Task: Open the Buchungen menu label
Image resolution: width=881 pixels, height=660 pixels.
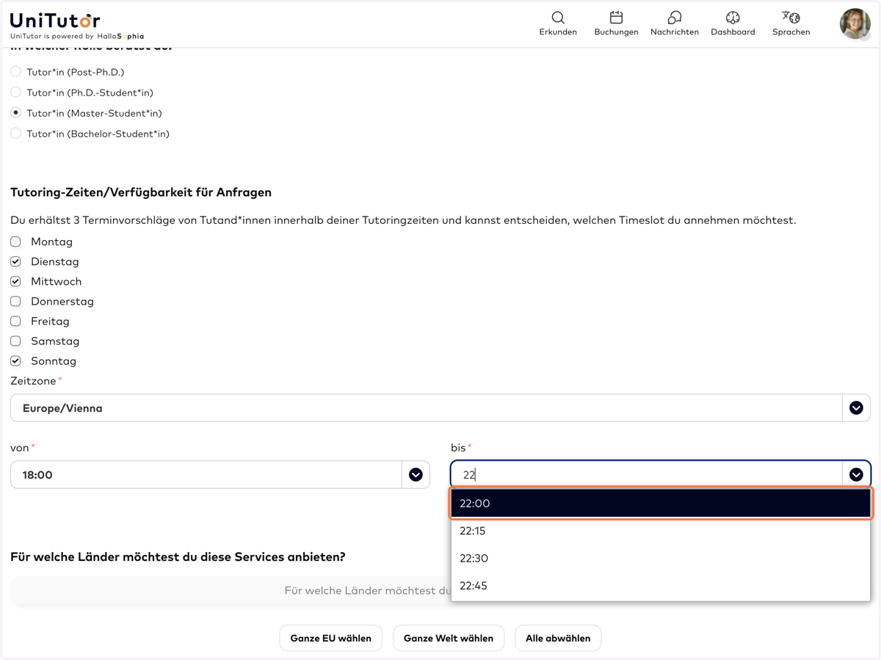Action: 616,32
